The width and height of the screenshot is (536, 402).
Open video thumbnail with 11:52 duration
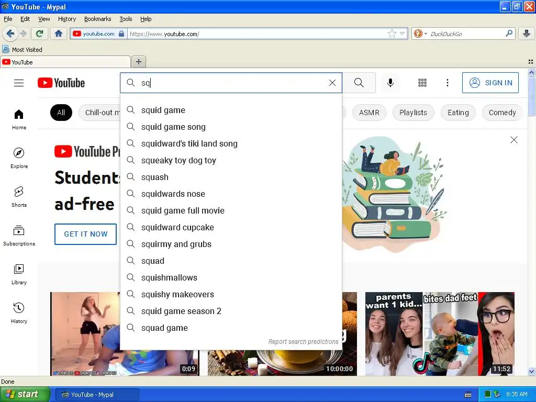[440, 333]
